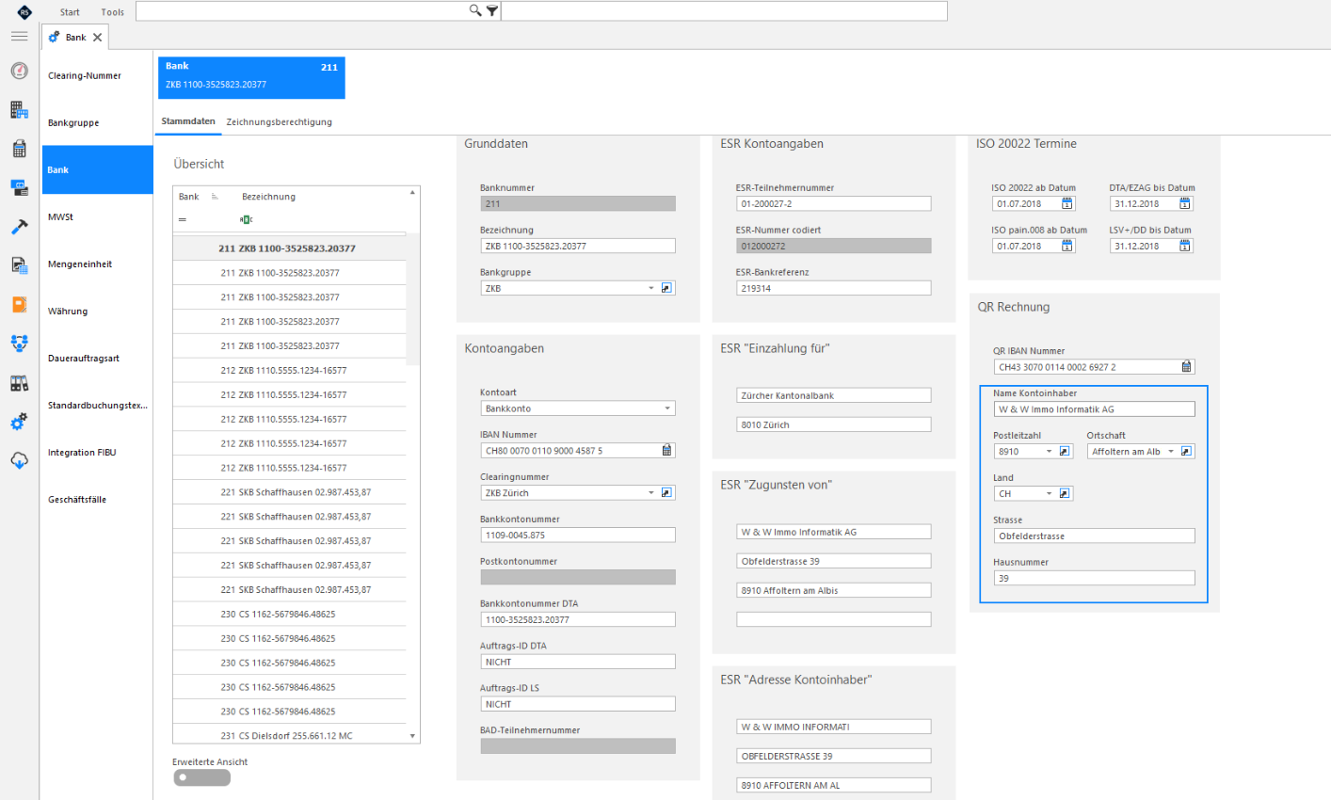Open the dashboard gauge icon
Screen dimensions: 1331x800
pos(19,72)
